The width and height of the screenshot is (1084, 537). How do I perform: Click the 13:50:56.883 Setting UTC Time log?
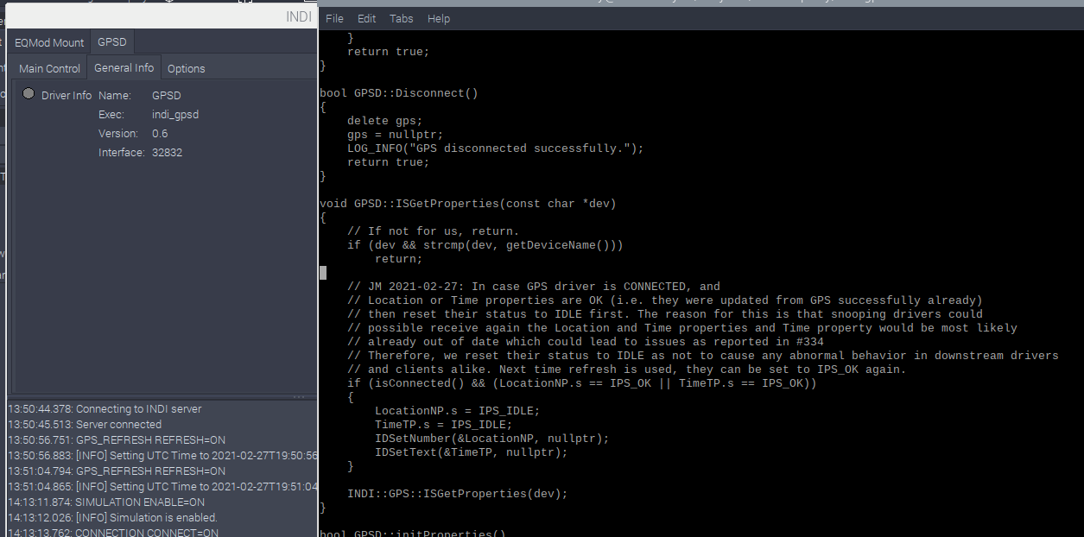pos(162,456)
